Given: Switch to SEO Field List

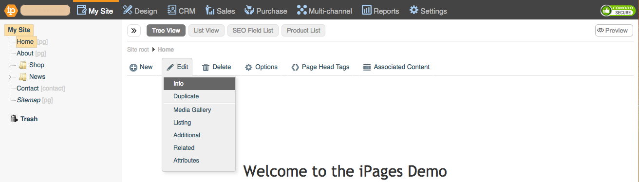Looking at the screenshot, I should pos(253,30).
